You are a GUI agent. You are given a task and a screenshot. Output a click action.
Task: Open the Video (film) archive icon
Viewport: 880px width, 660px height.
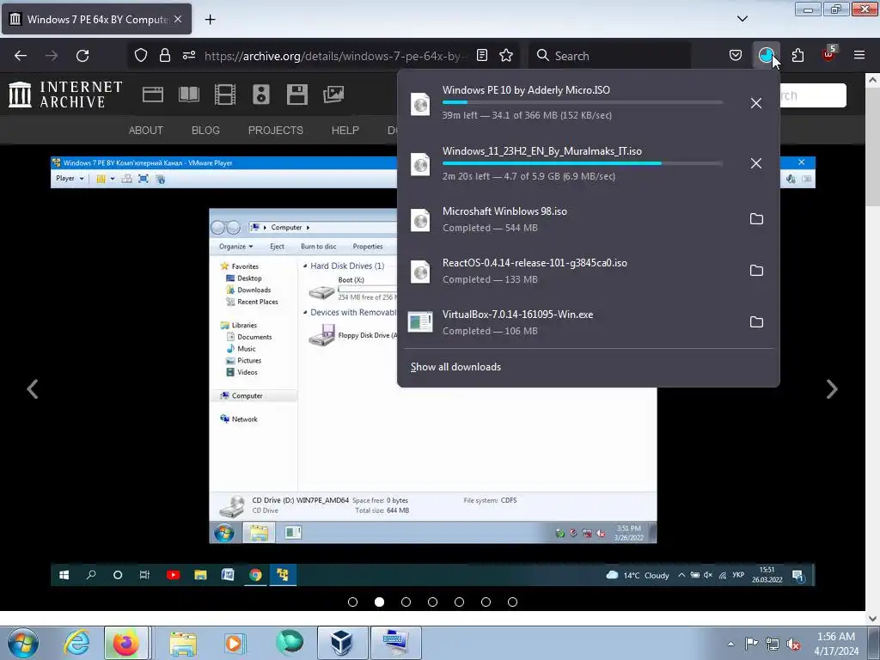(x=225, y=95)
